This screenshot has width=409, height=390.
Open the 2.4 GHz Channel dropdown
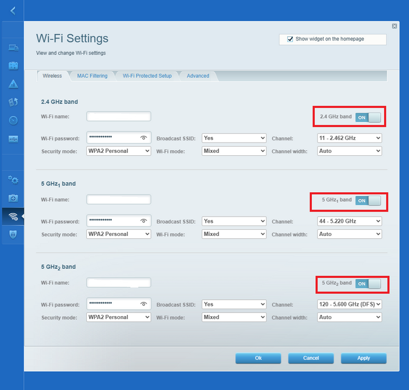click(349, 138)
